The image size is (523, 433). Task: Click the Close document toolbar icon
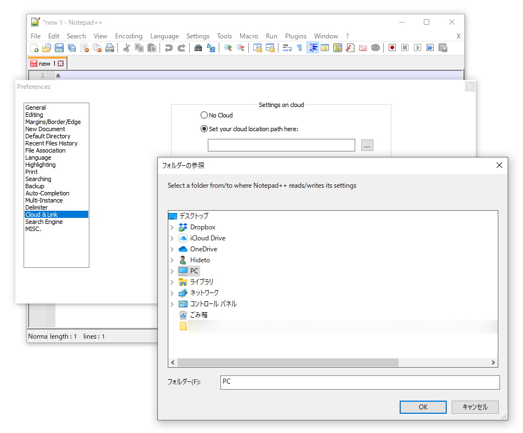tap(84, 48)
